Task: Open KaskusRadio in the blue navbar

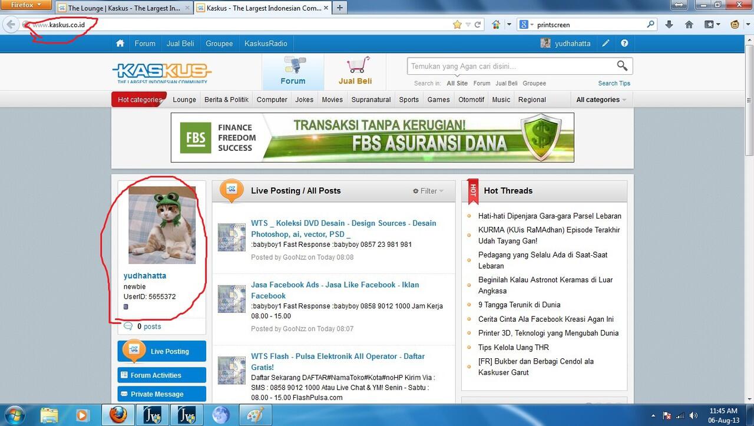Action: tap(266, 44)
